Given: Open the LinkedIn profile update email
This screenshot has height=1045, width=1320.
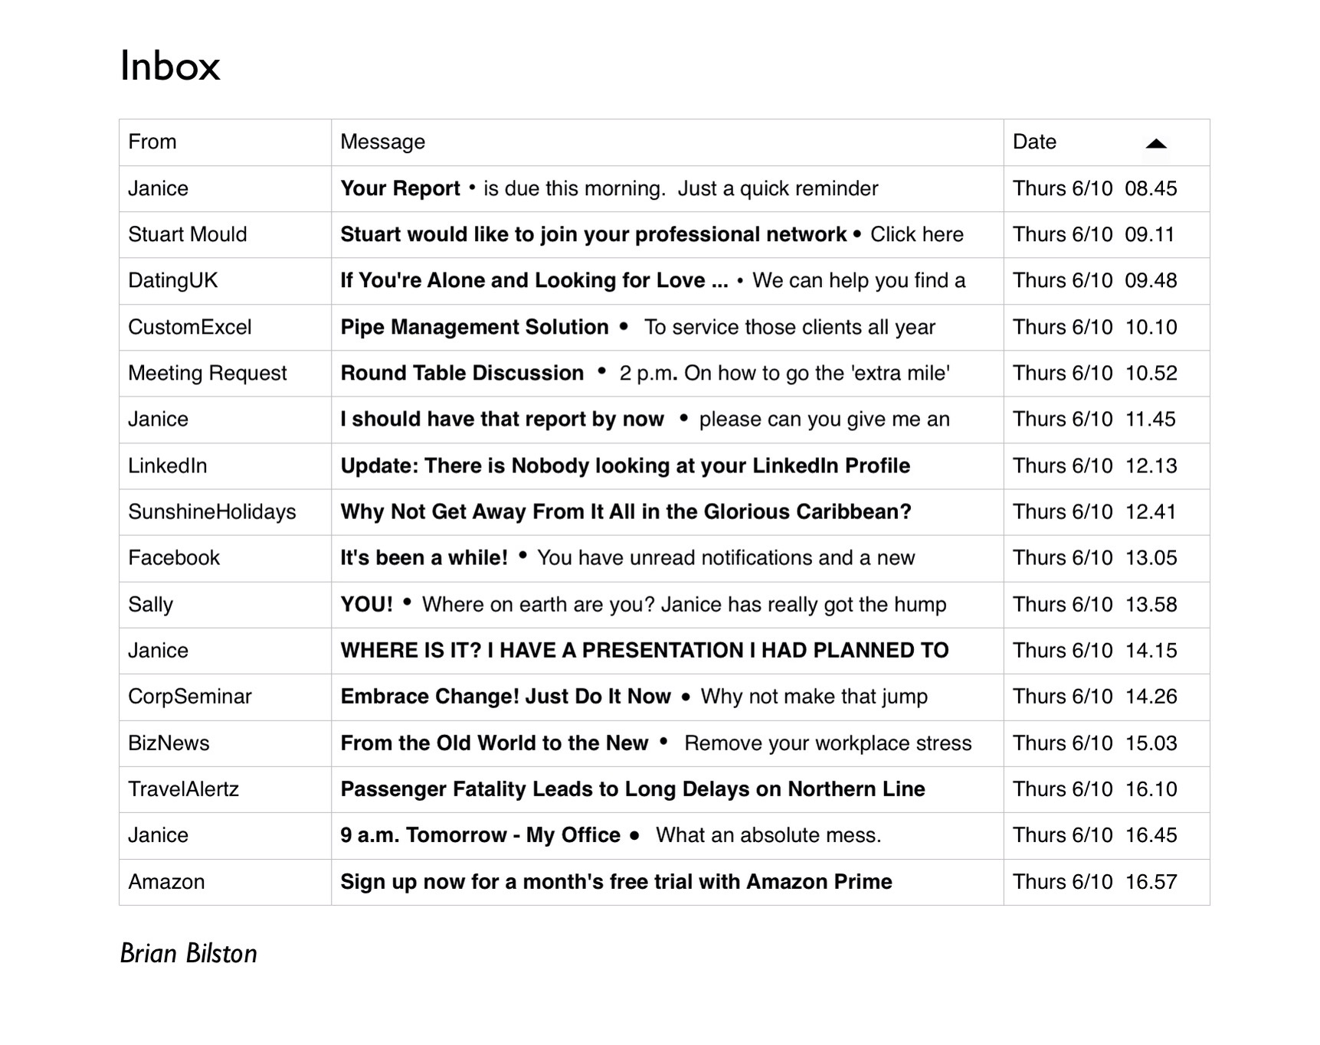Looking at the screenshot, I should 625,466.
